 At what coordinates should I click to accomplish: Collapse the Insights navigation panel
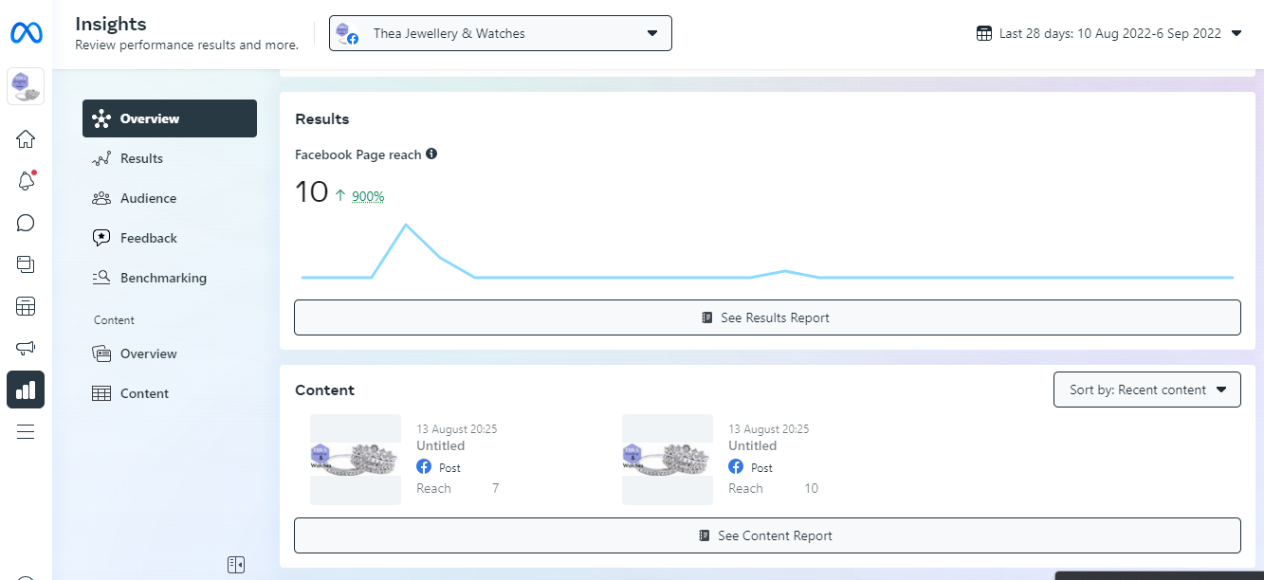236,565
